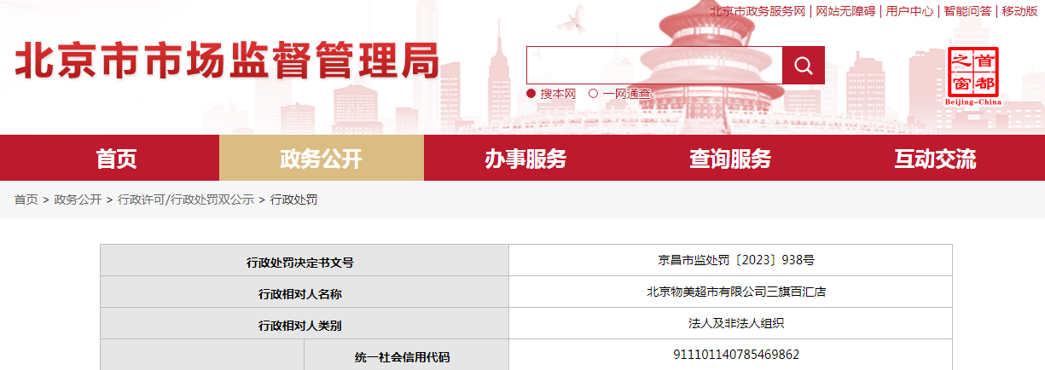
Task: Open the 智能问答 link
Action: 967,11
